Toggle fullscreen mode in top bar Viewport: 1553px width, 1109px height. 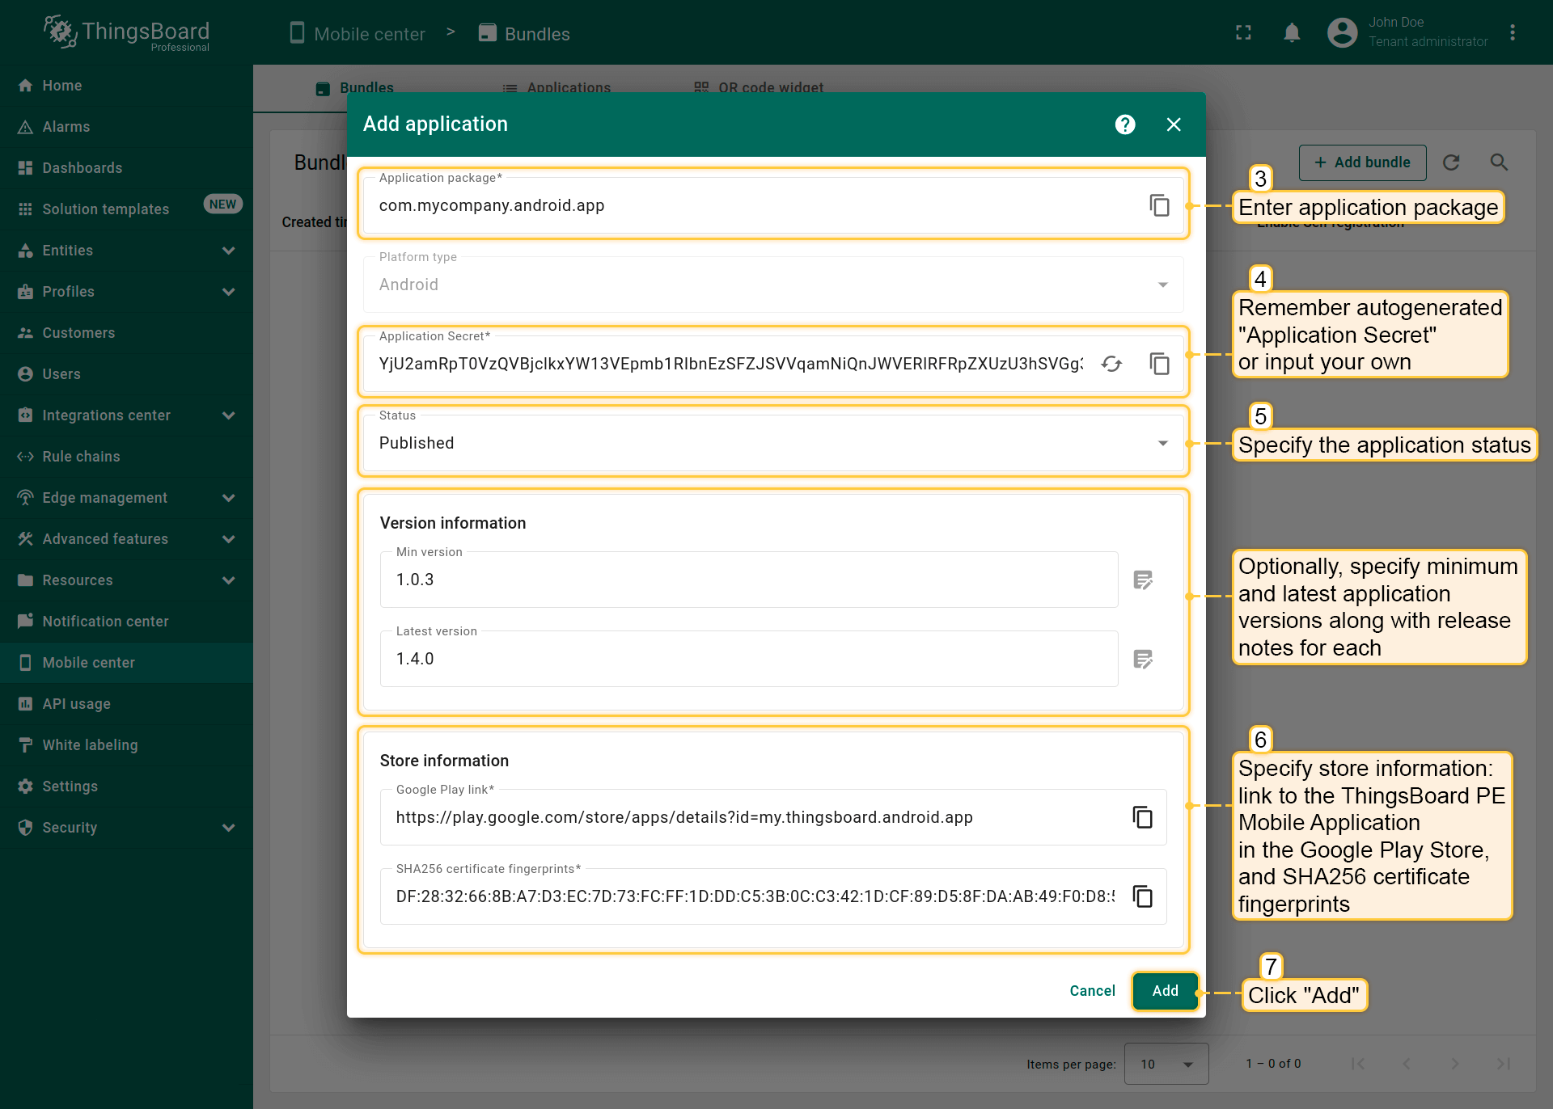tap(1243, 33)
